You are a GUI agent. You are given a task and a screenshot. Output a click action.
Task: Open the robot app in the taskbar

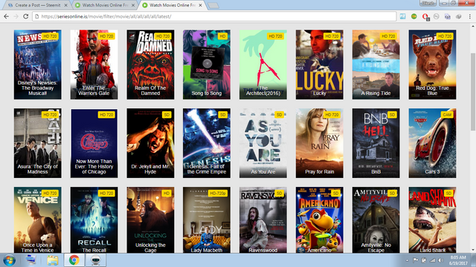click(x=96, y=260)
